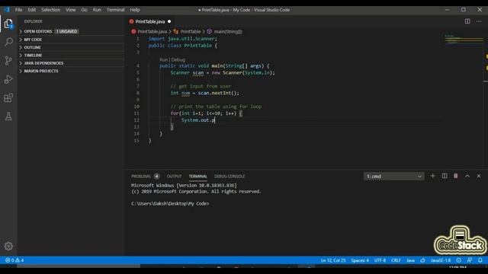Open the Run and Debug view icon

tap(8, 79)
